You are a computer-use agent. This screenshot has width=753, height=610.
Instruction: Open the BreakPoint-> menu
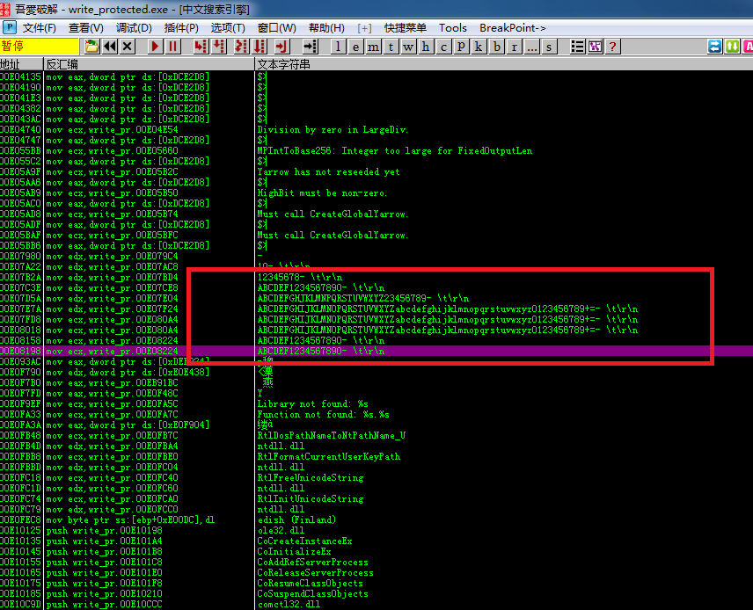[512, 28]
